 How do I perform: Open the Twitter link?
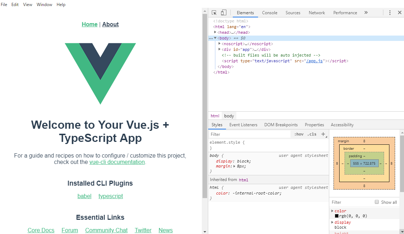point(143,230)
